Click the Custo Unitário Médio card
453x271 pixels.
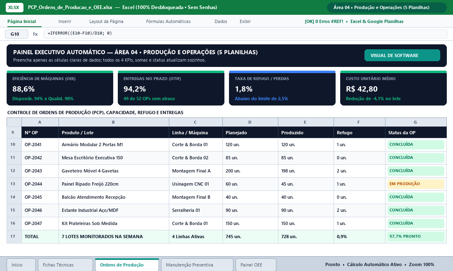(393, 88)
